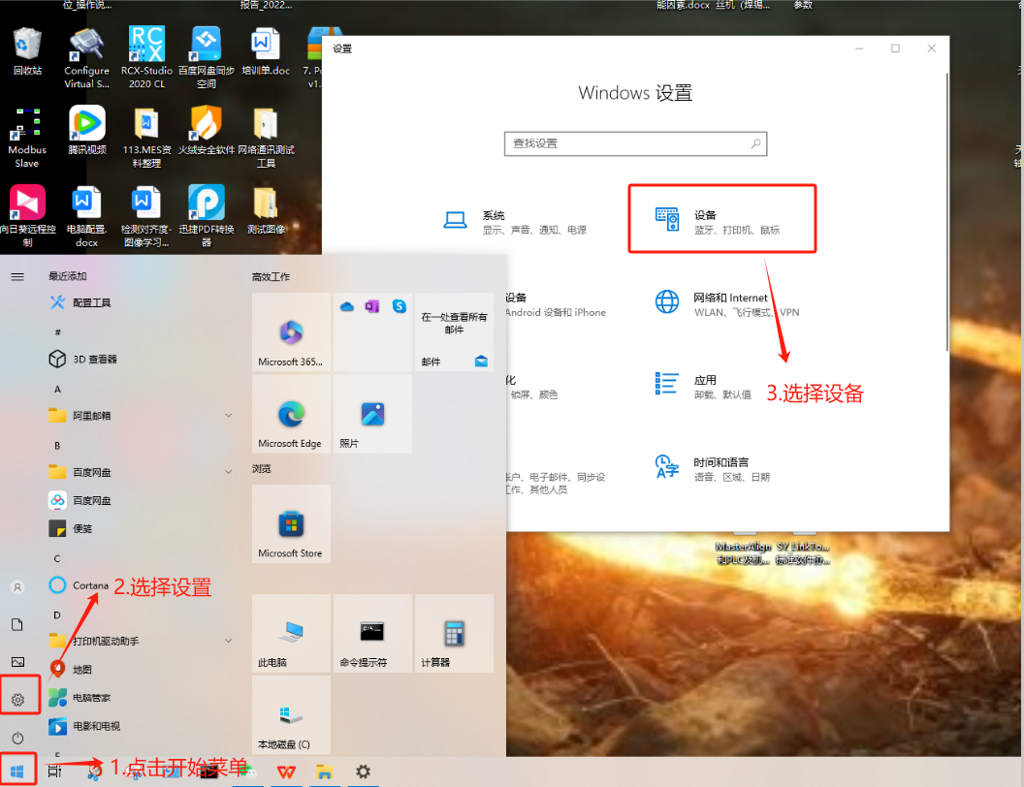Image resolution: width=1024 pixels, height=787 pixels.
Task: Open the Settings gear in Start menu sidebar
Action: point(17,699)
